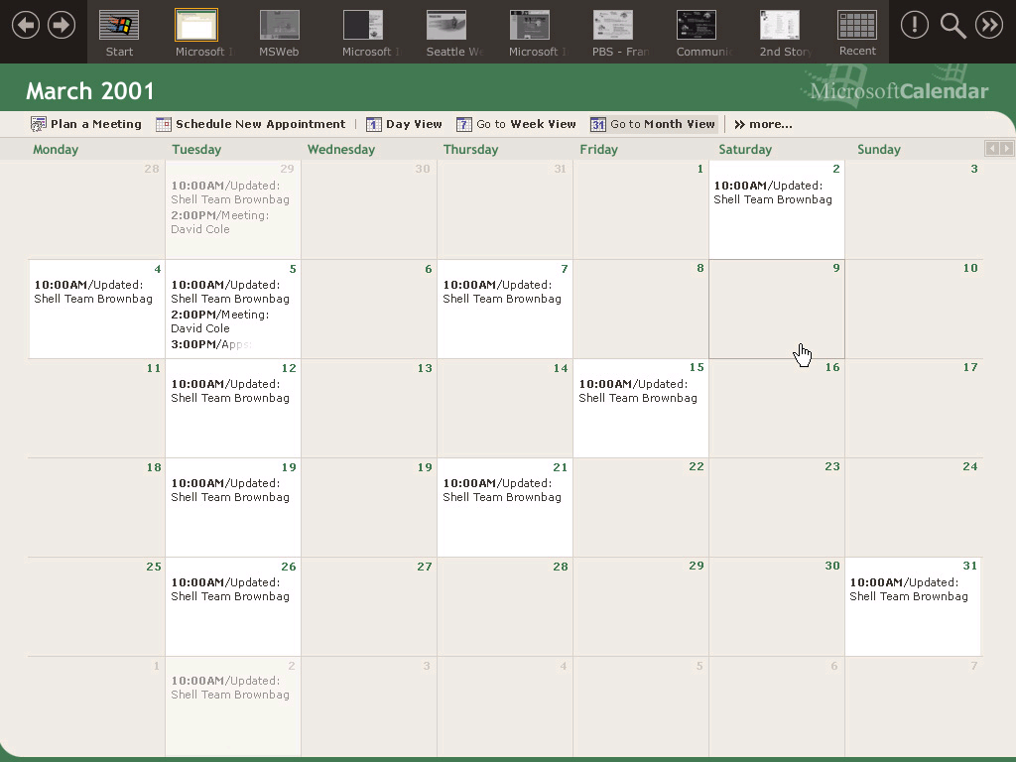Select the highlighted Saturday 9 day cell
The height and width of the screenshot is (762, 1016).
tap(777, 310)
